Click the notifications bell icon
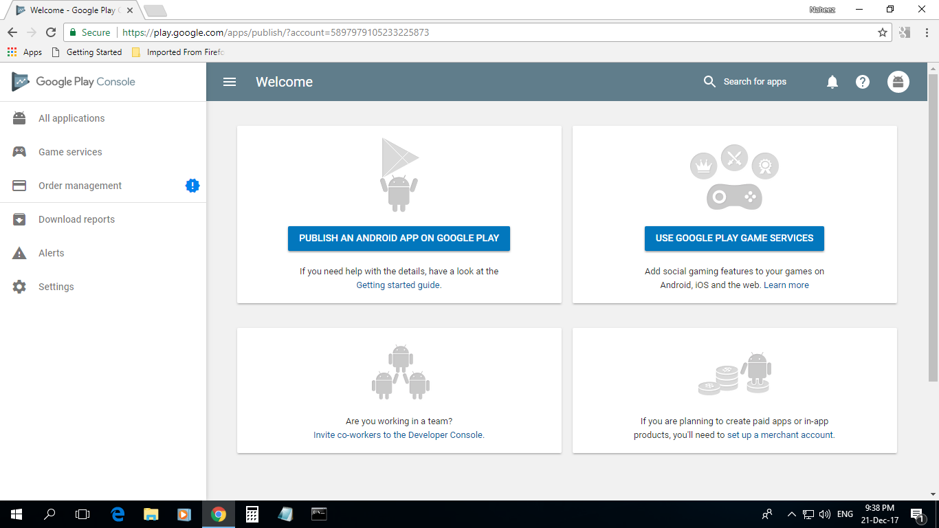The image size is (939, 528). point(832,82)
